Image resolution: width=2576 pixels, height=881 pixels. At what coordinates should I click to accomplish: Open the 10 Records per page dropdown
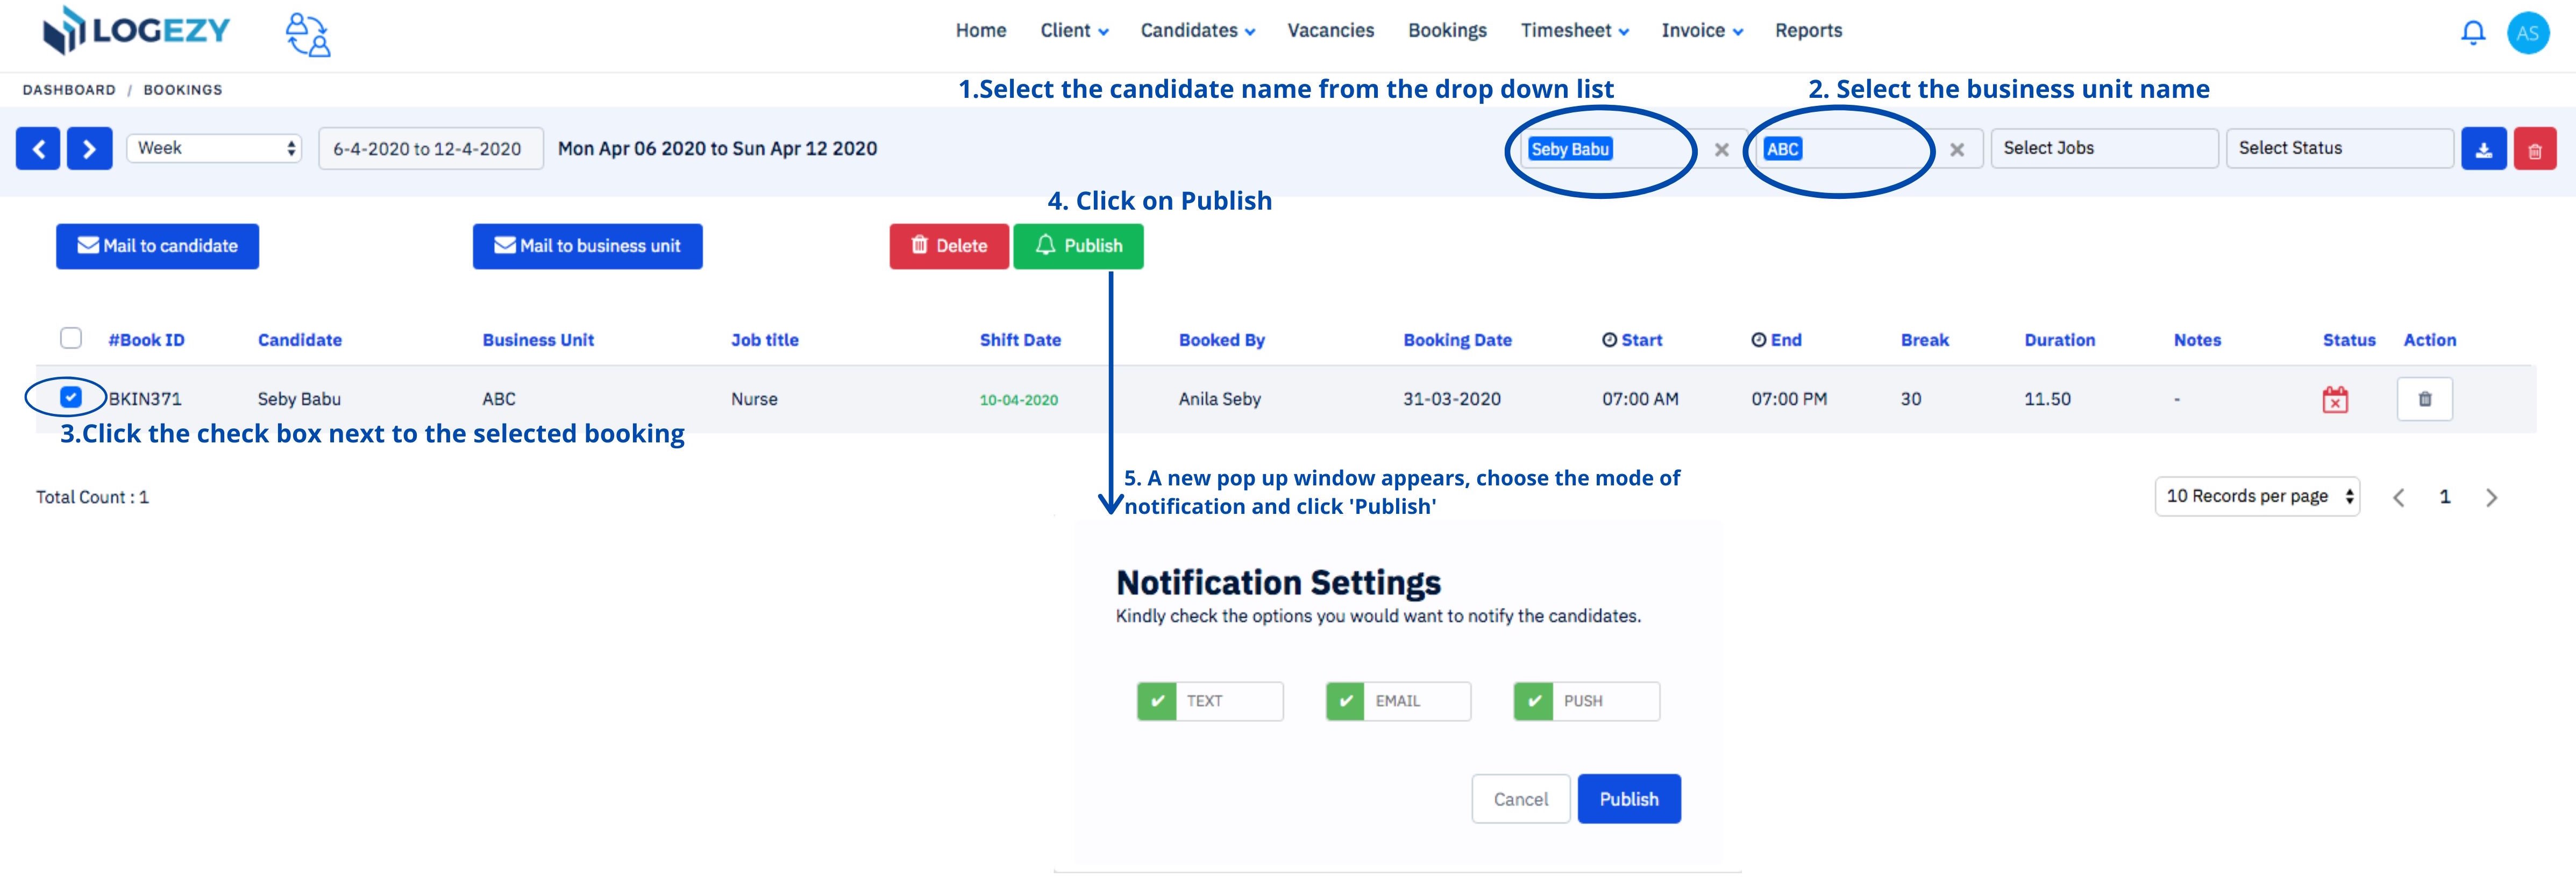[x=2257, y=496]
